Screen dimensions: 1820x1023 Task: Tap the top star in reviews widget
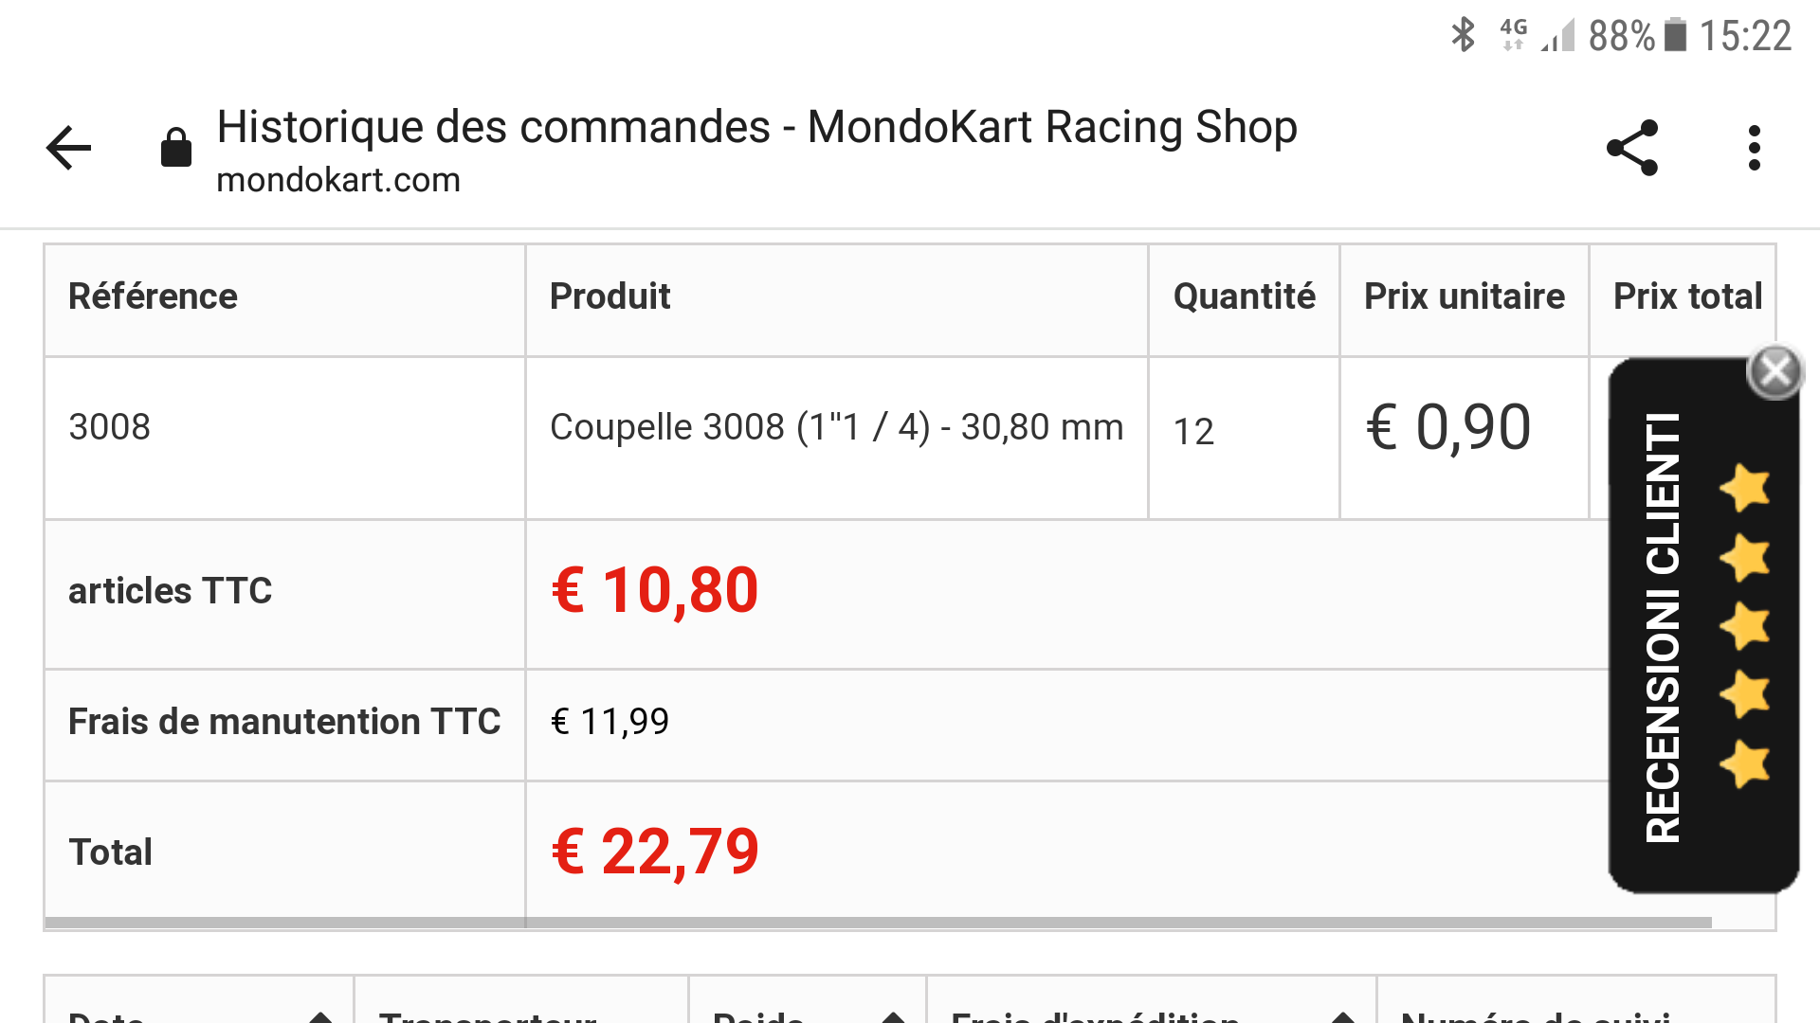(x=1745, y=488)
